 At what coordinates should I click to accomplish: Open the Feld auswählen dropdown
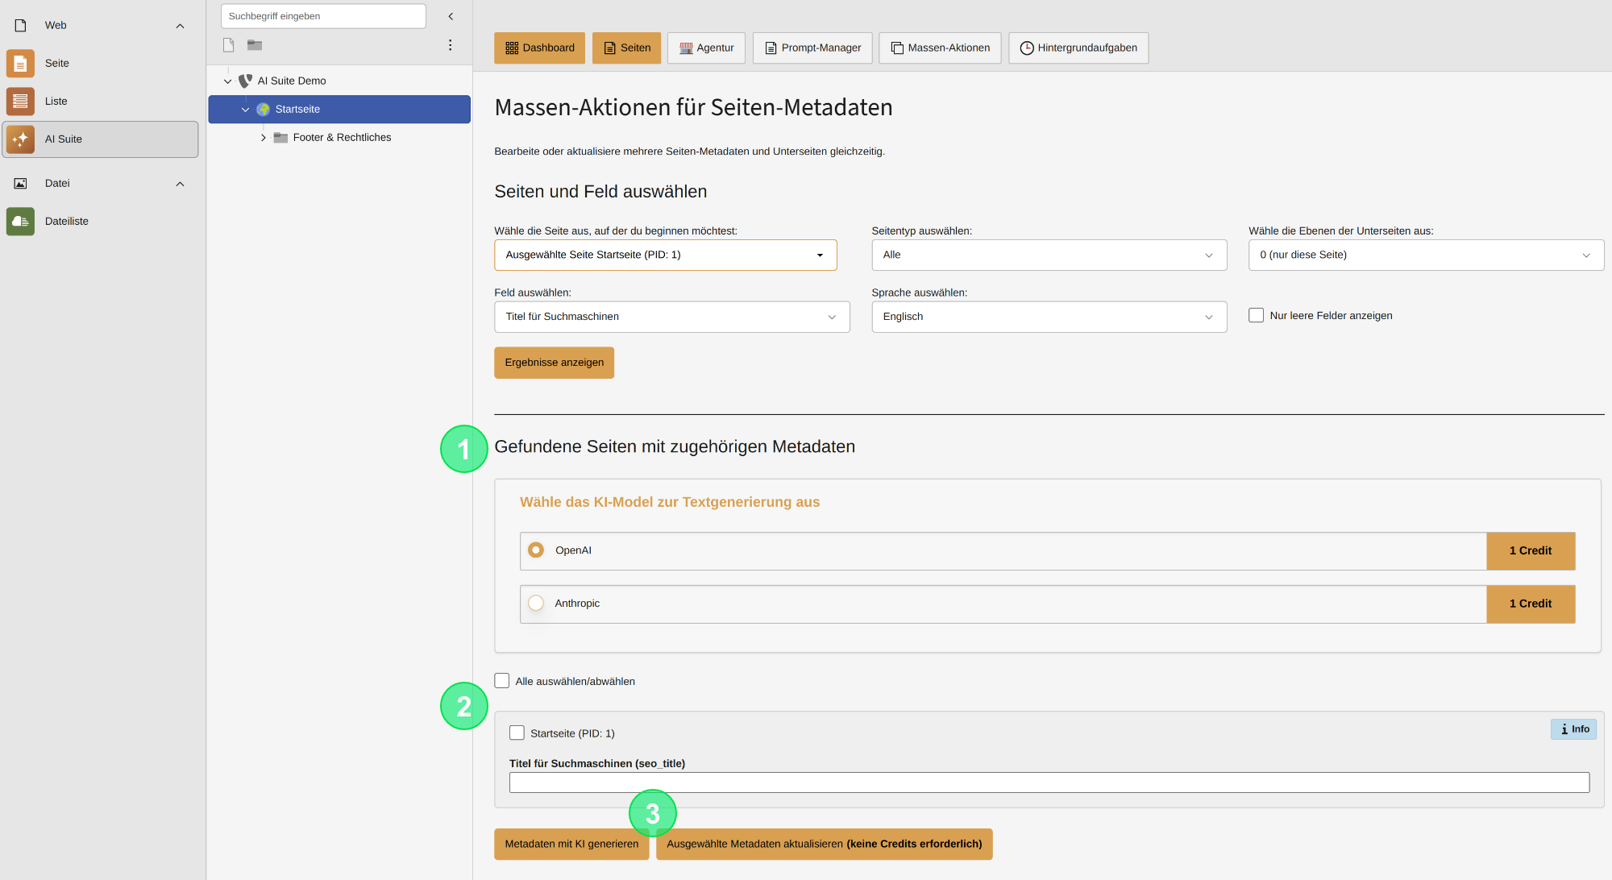click(x=672, y=317)
